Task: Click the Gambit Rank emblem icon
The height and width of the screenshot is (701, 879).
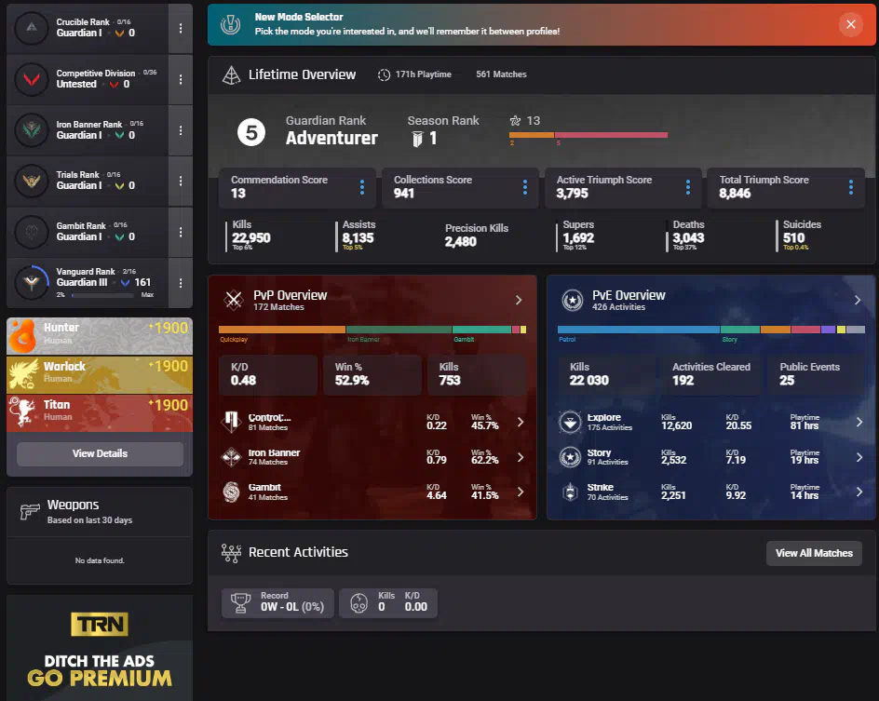Action: click(x=32, y=232)
